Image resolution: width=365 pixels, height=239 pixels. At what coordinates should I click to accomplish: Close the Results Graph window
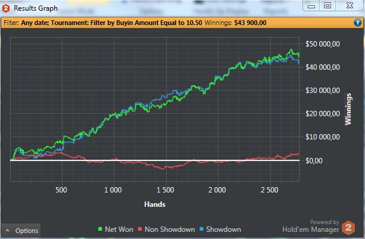tap(348, 5)
